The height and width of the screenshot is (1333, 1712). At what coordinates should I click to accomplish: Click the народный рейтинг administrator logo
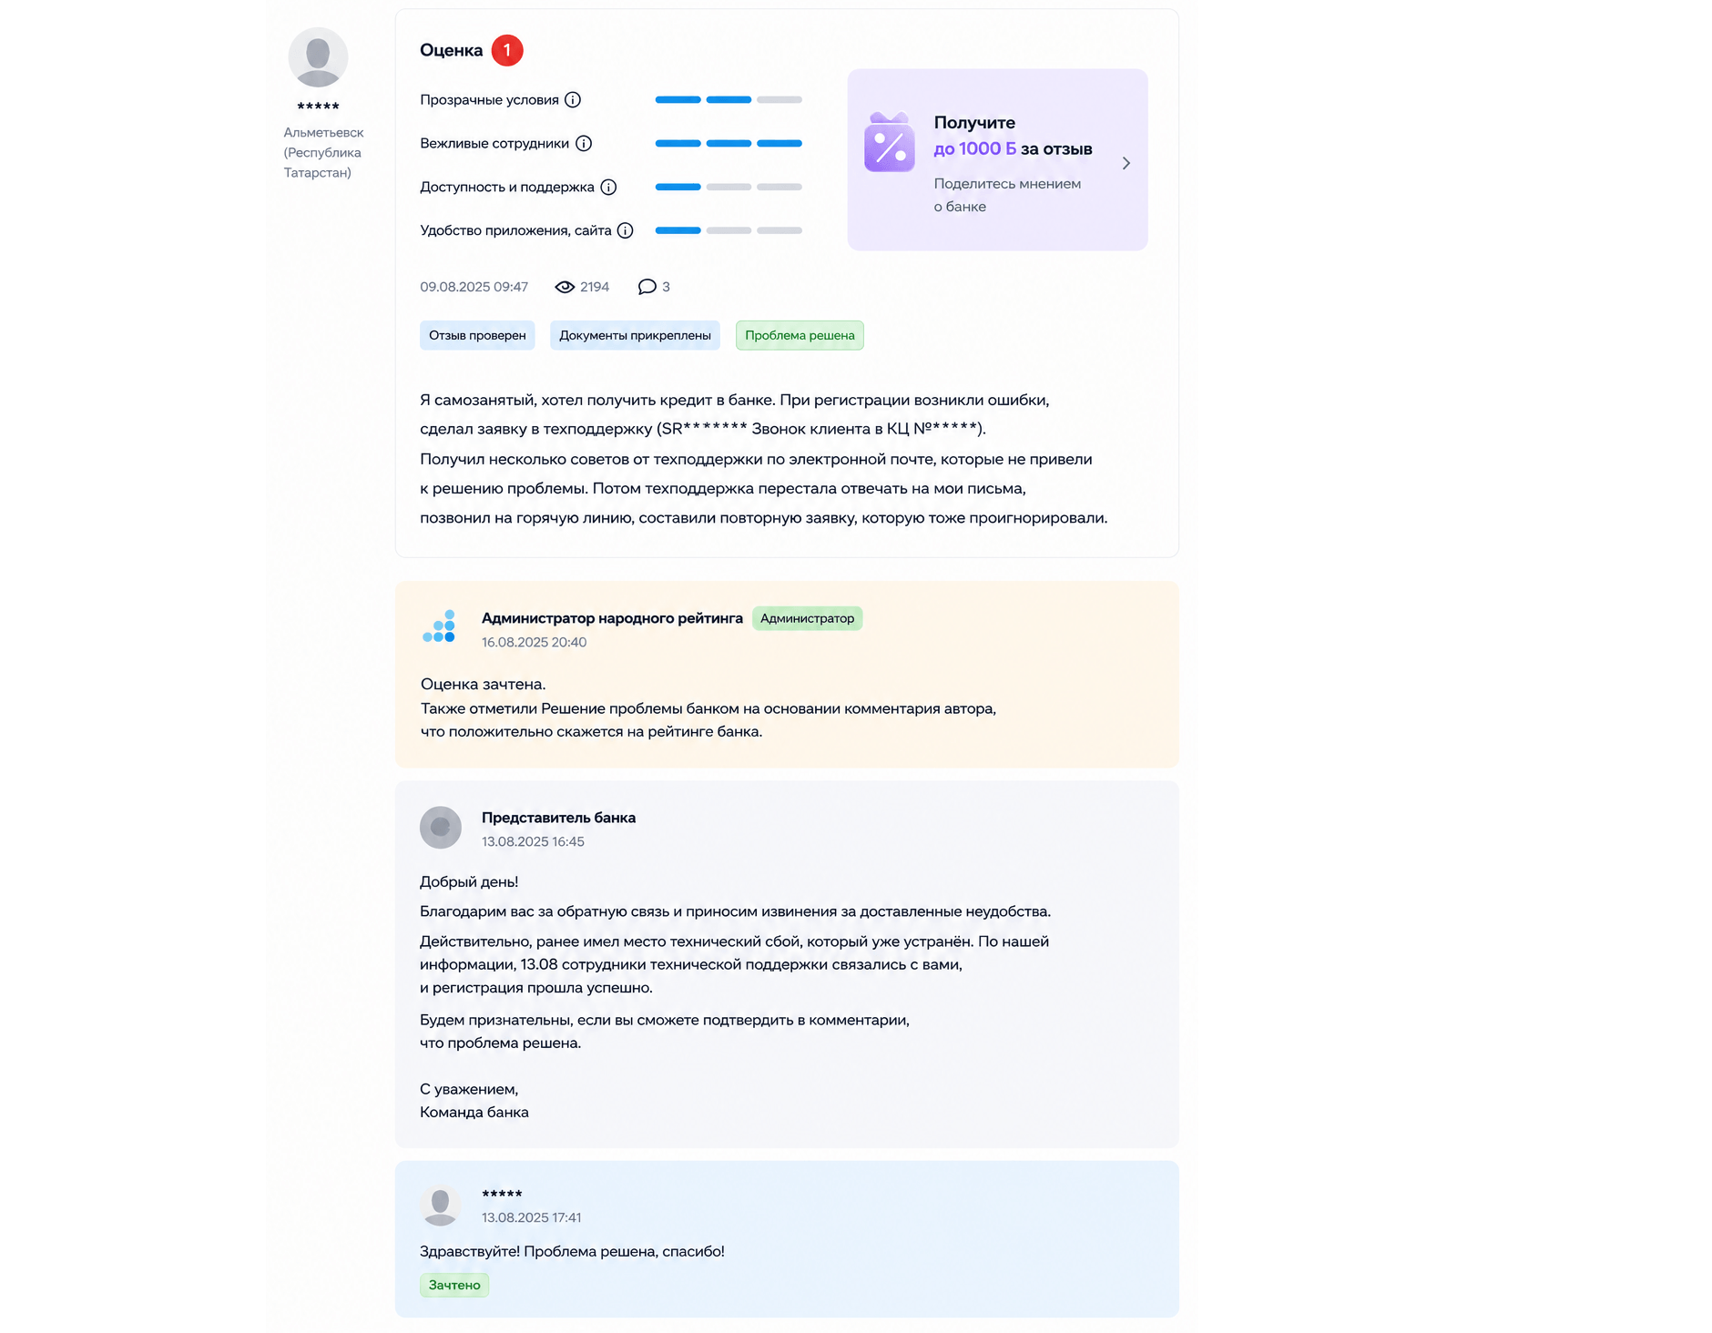click(x=439, y=626)
